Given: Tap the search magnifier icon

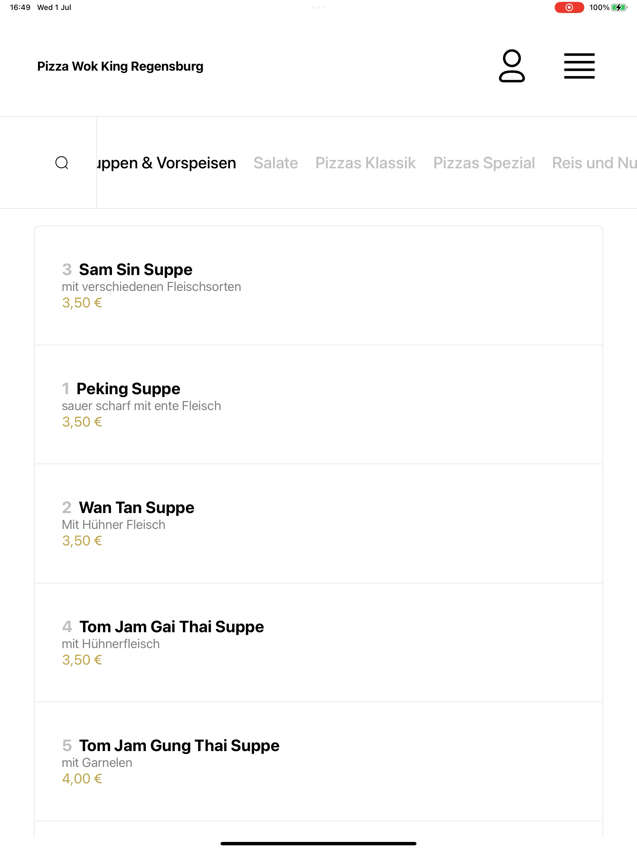Looking at the screenshot, I should (x=62, y=162).
